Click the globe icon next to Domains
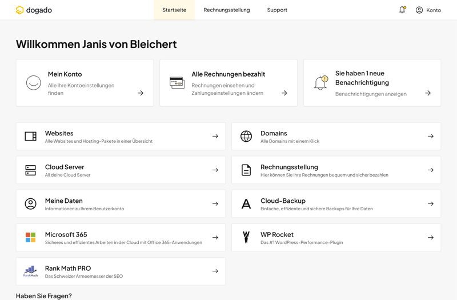The image size is (457, 300). tap(246, 136)
